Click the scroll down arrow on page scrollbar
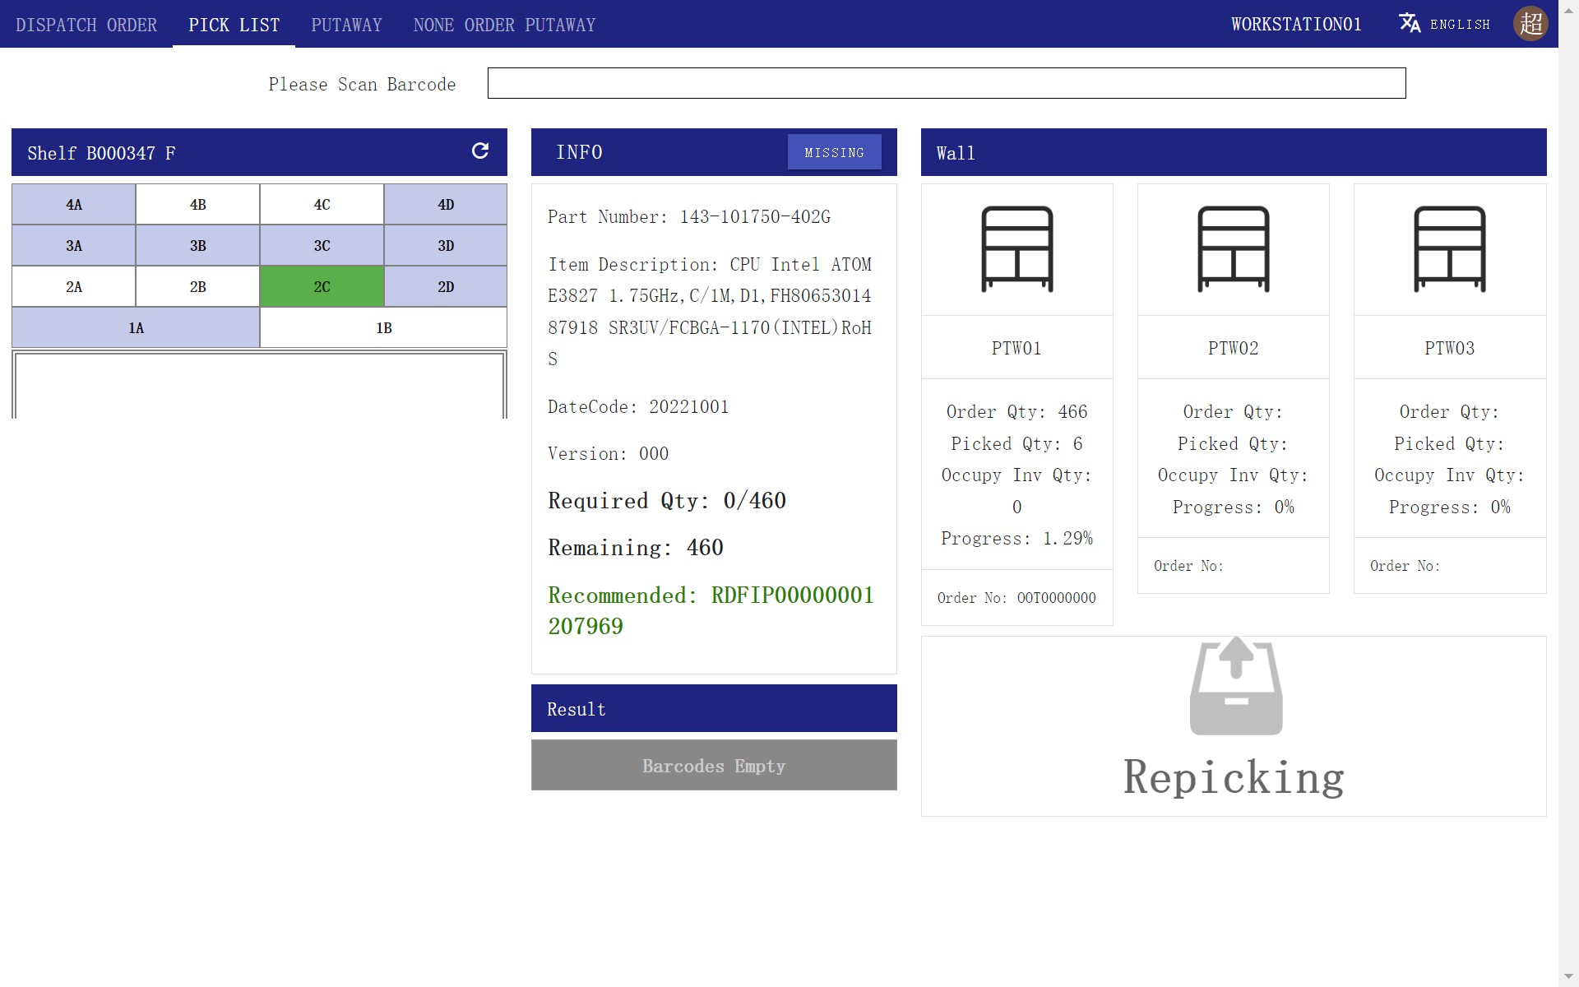The height and width of the screenshot is (987, 1579). (1568, 977)
